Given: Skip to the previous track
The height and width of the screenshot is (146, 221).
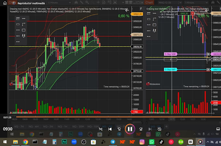Looking at the screenshot, I should click(x=110, y=129).
